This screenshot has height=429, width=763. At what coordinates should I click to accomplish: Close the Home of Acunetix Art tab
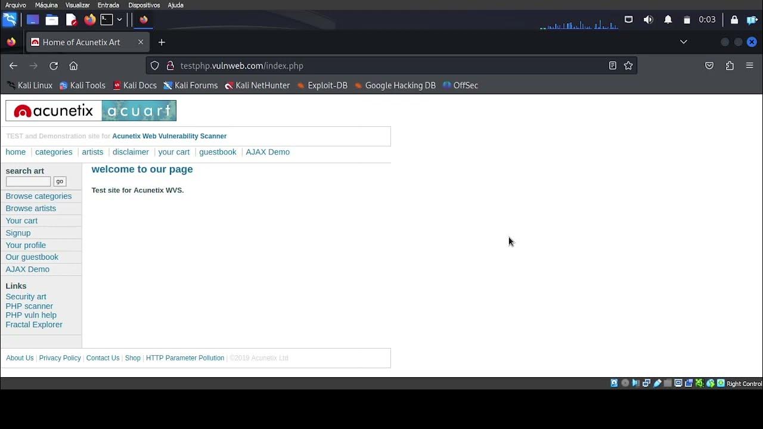[141, 42]
